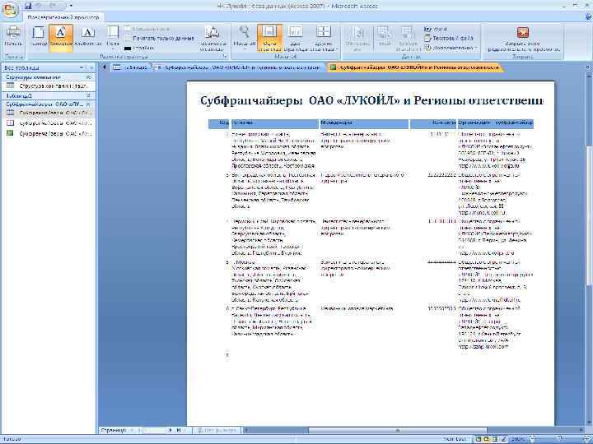Select Альбомная landscape orientation
This screenshot has height=444, width=593.
(x=88, y=36)
